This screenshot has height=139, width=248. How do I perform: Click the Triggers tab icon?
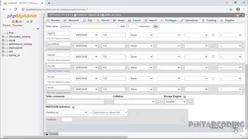(222, 20)
